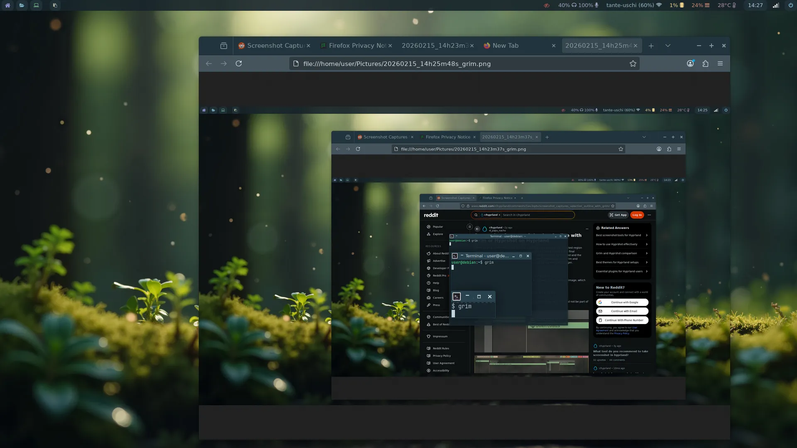The height and width of the screenshot is (448, 797).
Task: Open the Extensions puzzle-piece icon
Action: 705,63
